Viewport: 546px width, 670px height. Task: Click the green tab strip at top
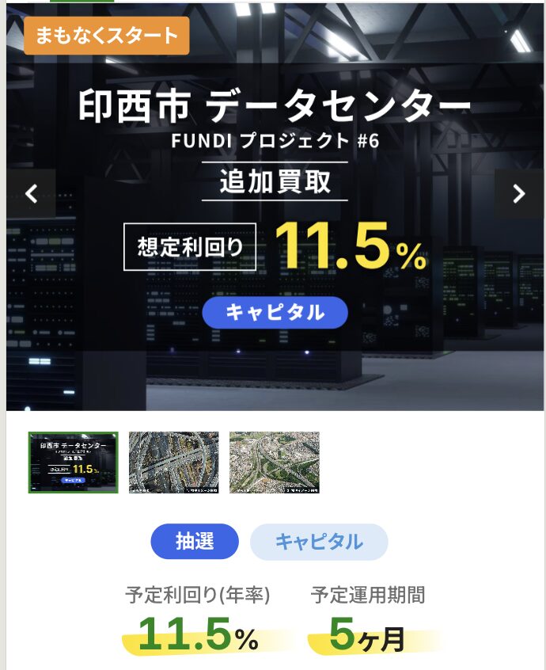tap(82, 2)
